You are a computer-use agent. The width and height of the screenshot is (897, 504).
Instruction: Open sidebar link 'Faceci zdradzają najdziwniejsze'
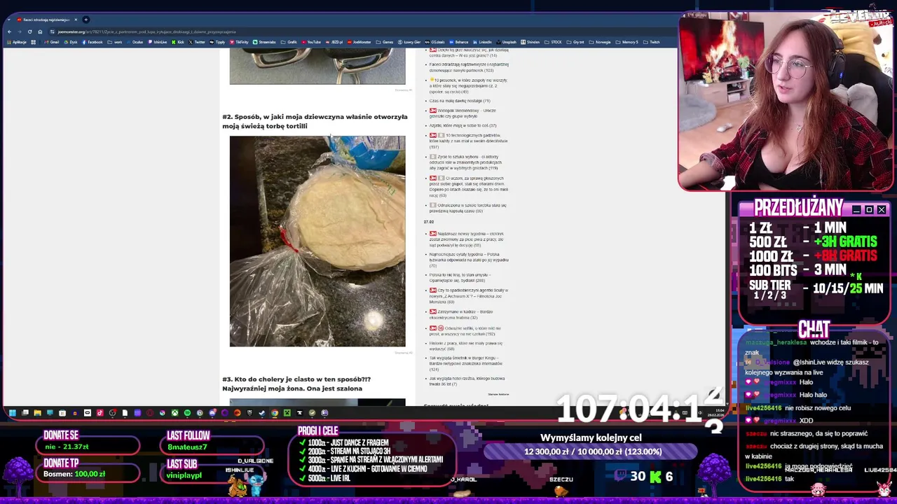click(469, 67)
